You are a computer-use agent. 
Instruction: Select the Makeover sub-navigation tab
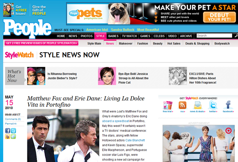tap(126, 44)
